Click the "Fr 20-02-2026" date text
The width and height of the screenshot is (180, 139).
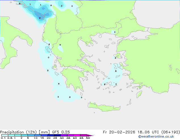tap(119, 132)
